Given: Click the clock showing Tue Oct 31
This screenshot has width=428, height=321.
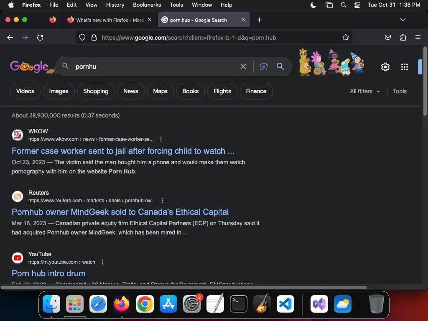Looking at the screenshot, I should click(x=394, y=5).
